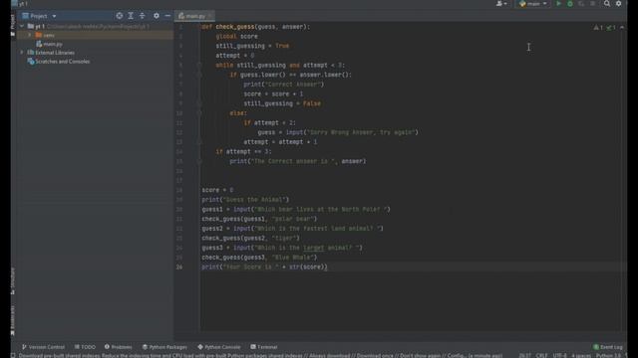The width and height of the screenshot is (638, 358).
Task: Click the locate/select opened file target icon
Action: tap(120, 16)
